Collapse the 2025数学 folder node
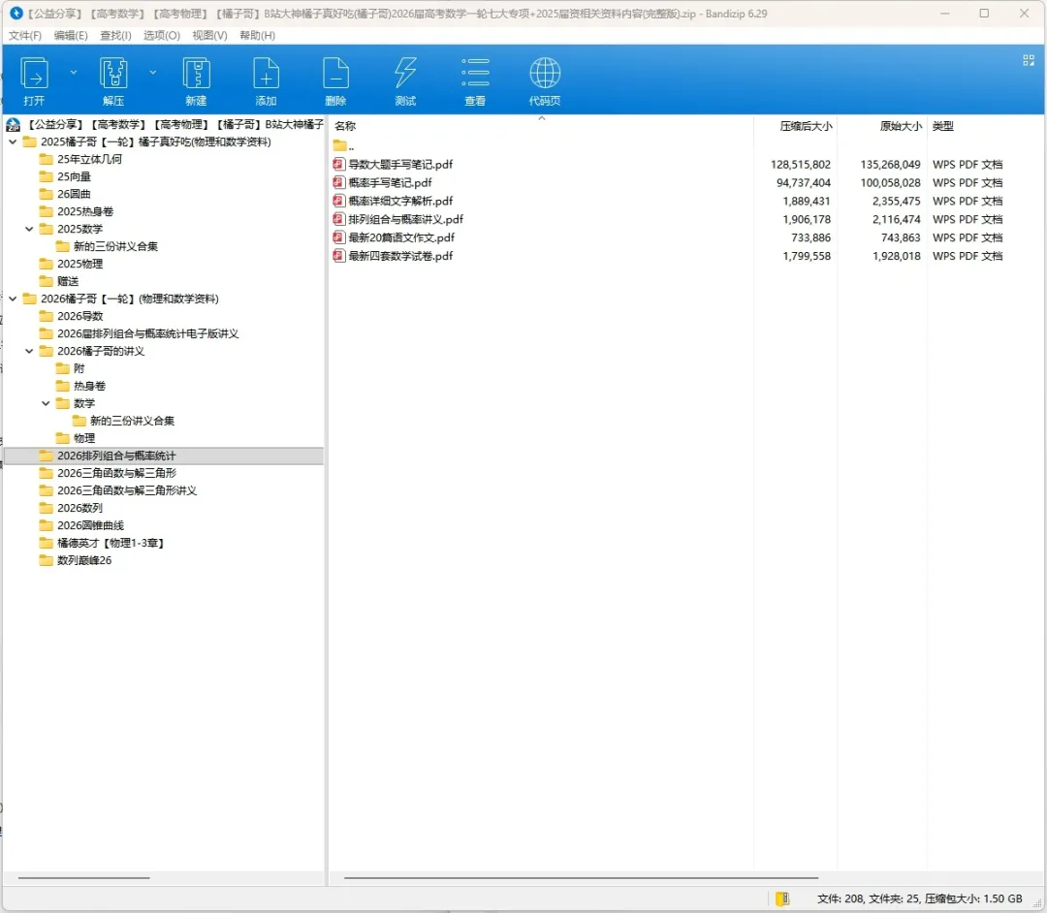This screenshot has width=1047, height=913. pyautogui.click(x=29, y=229)
